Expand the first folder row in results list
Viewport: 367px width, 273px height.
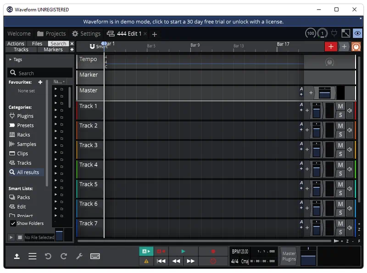[x=56, y=89]
